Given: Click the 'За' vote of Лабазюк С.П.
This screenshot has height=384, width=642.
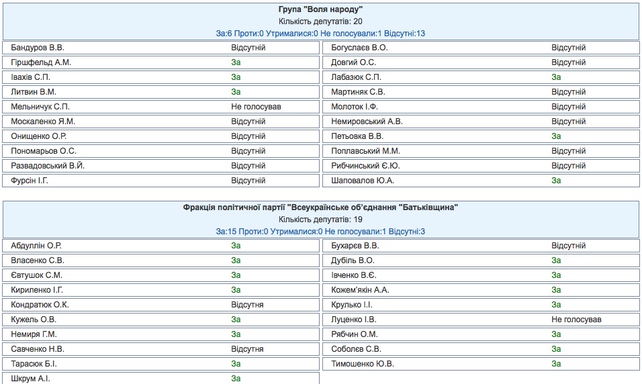Looking at the screenshot, I should 556,77.
